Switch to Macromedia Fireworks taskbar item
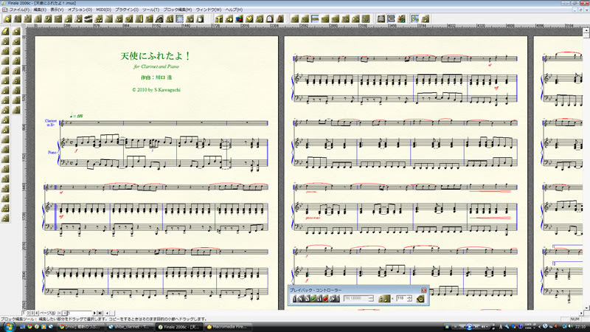 pyautogui.click(x=227, y=327)
